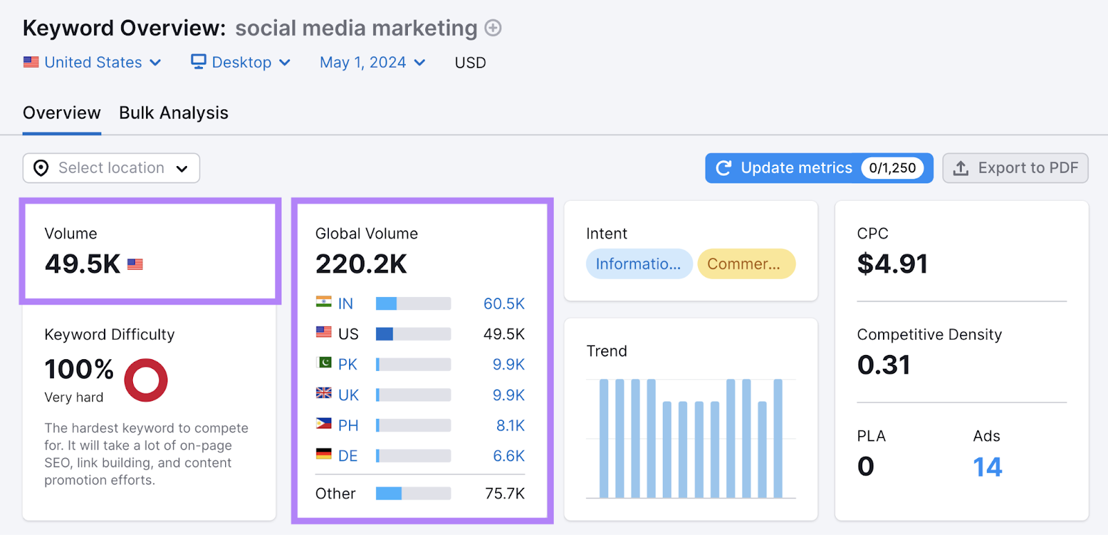Click the UK flag icon in Global Volume
The height and width of the screenshot is (535, 1108).
[x=323, y=395]
